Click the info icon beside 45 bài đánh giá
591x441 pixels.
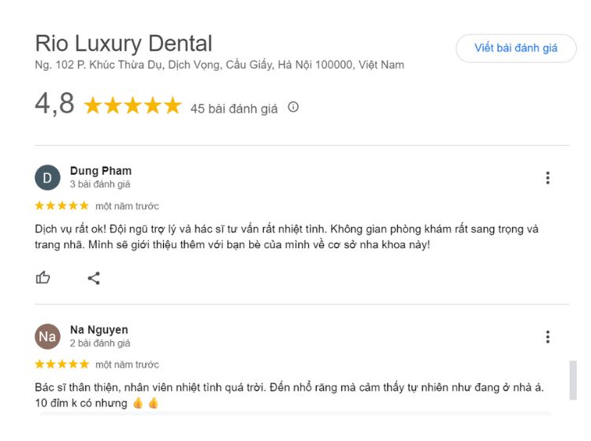pyautogui.click(x=293, y=107)
